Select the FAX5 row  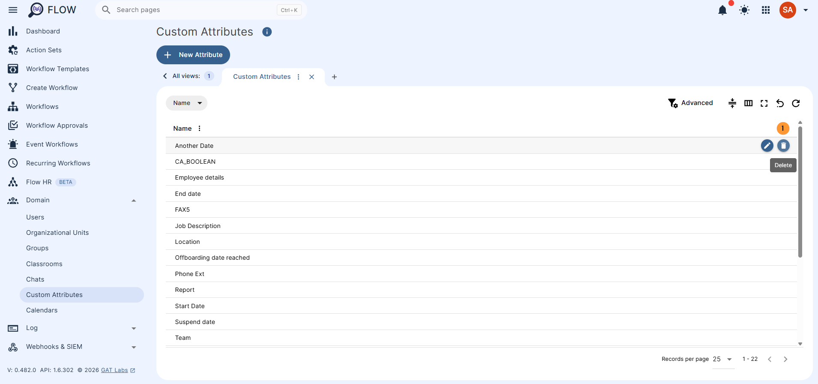(481, 210)
